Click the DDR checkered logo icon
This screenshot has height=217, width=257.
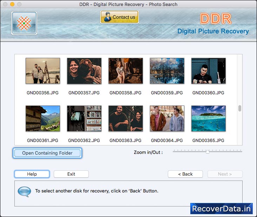point(24,23)
